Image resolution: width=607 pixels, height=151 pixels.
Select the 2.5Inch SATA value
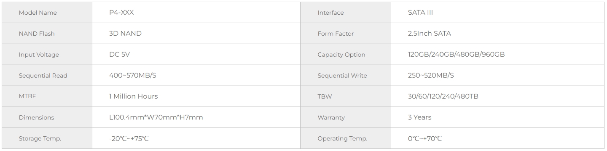coord(429,34)
